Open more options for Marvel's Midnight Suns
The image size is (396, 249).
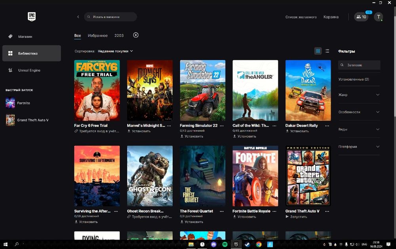coord(169,126)
